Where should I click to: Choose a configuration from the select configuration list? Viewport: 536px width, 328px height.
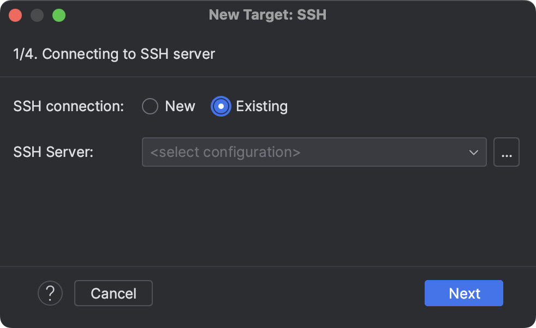pyautogui.click(x=314, y=152)
